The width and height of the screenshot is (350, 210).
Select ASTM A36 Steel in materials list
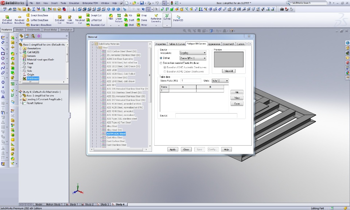[116, 134]
